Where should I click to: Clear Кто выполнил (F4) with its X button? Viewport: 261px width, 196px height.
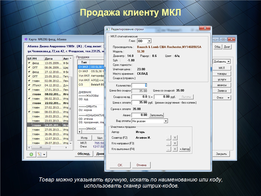tap(175, 149)
